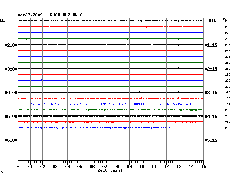Click the 01:15 UTC time label

pyautogui.click(x=211, y=45)
